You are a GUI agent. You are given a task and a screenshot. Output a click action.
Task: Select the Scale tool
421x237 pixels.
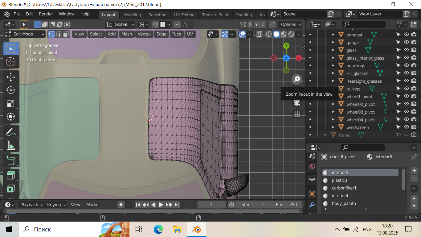pyautogui.click(x=11, y=103)
